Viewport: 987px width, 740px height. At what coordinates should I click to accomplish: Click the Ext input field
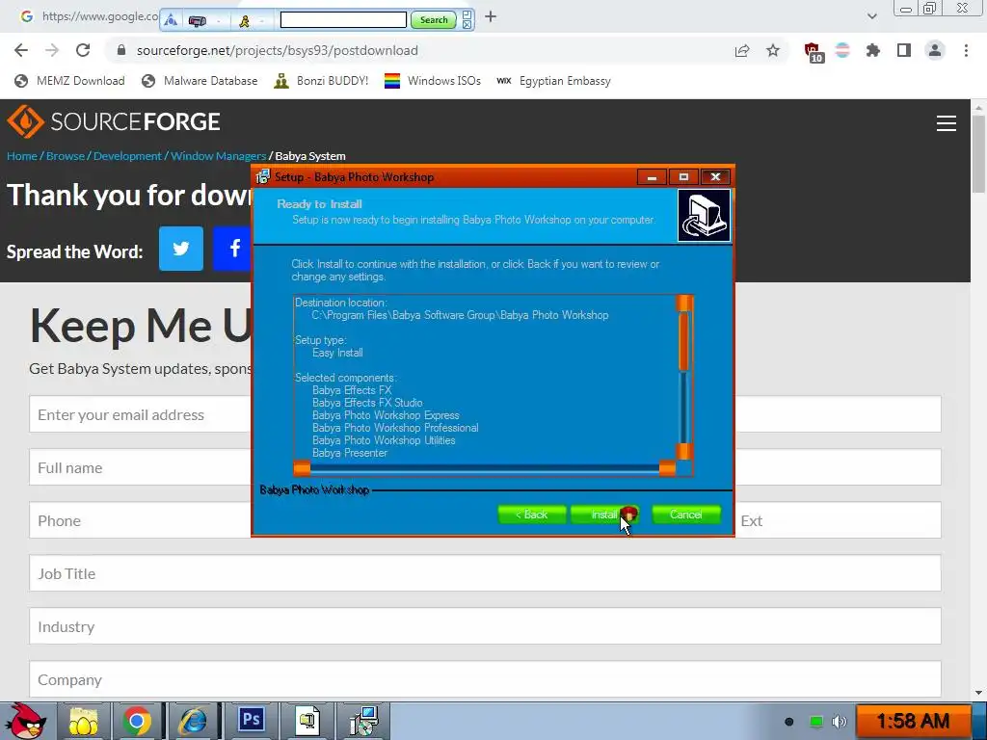tap(838, 519)
